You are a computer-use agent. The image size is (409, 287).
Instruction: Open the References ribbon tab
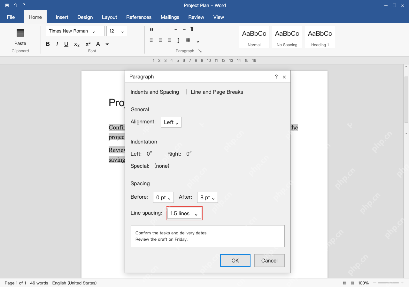pyautogui.click(x=139, y=17)
